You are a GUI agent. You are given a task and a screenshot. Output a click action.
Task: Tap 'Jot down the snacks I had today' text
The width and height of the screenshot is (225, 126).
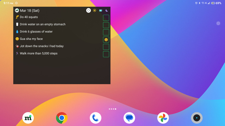pos(42,46)
